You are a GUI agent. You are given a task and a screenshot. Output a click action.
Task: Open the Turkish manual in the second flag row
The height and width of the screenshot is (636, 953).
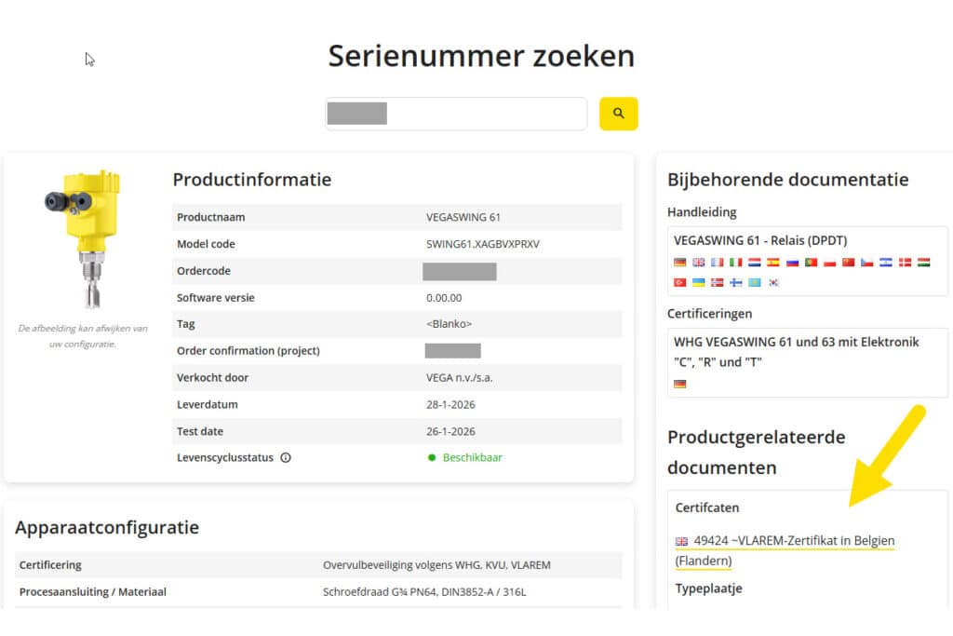pos(678,282)
